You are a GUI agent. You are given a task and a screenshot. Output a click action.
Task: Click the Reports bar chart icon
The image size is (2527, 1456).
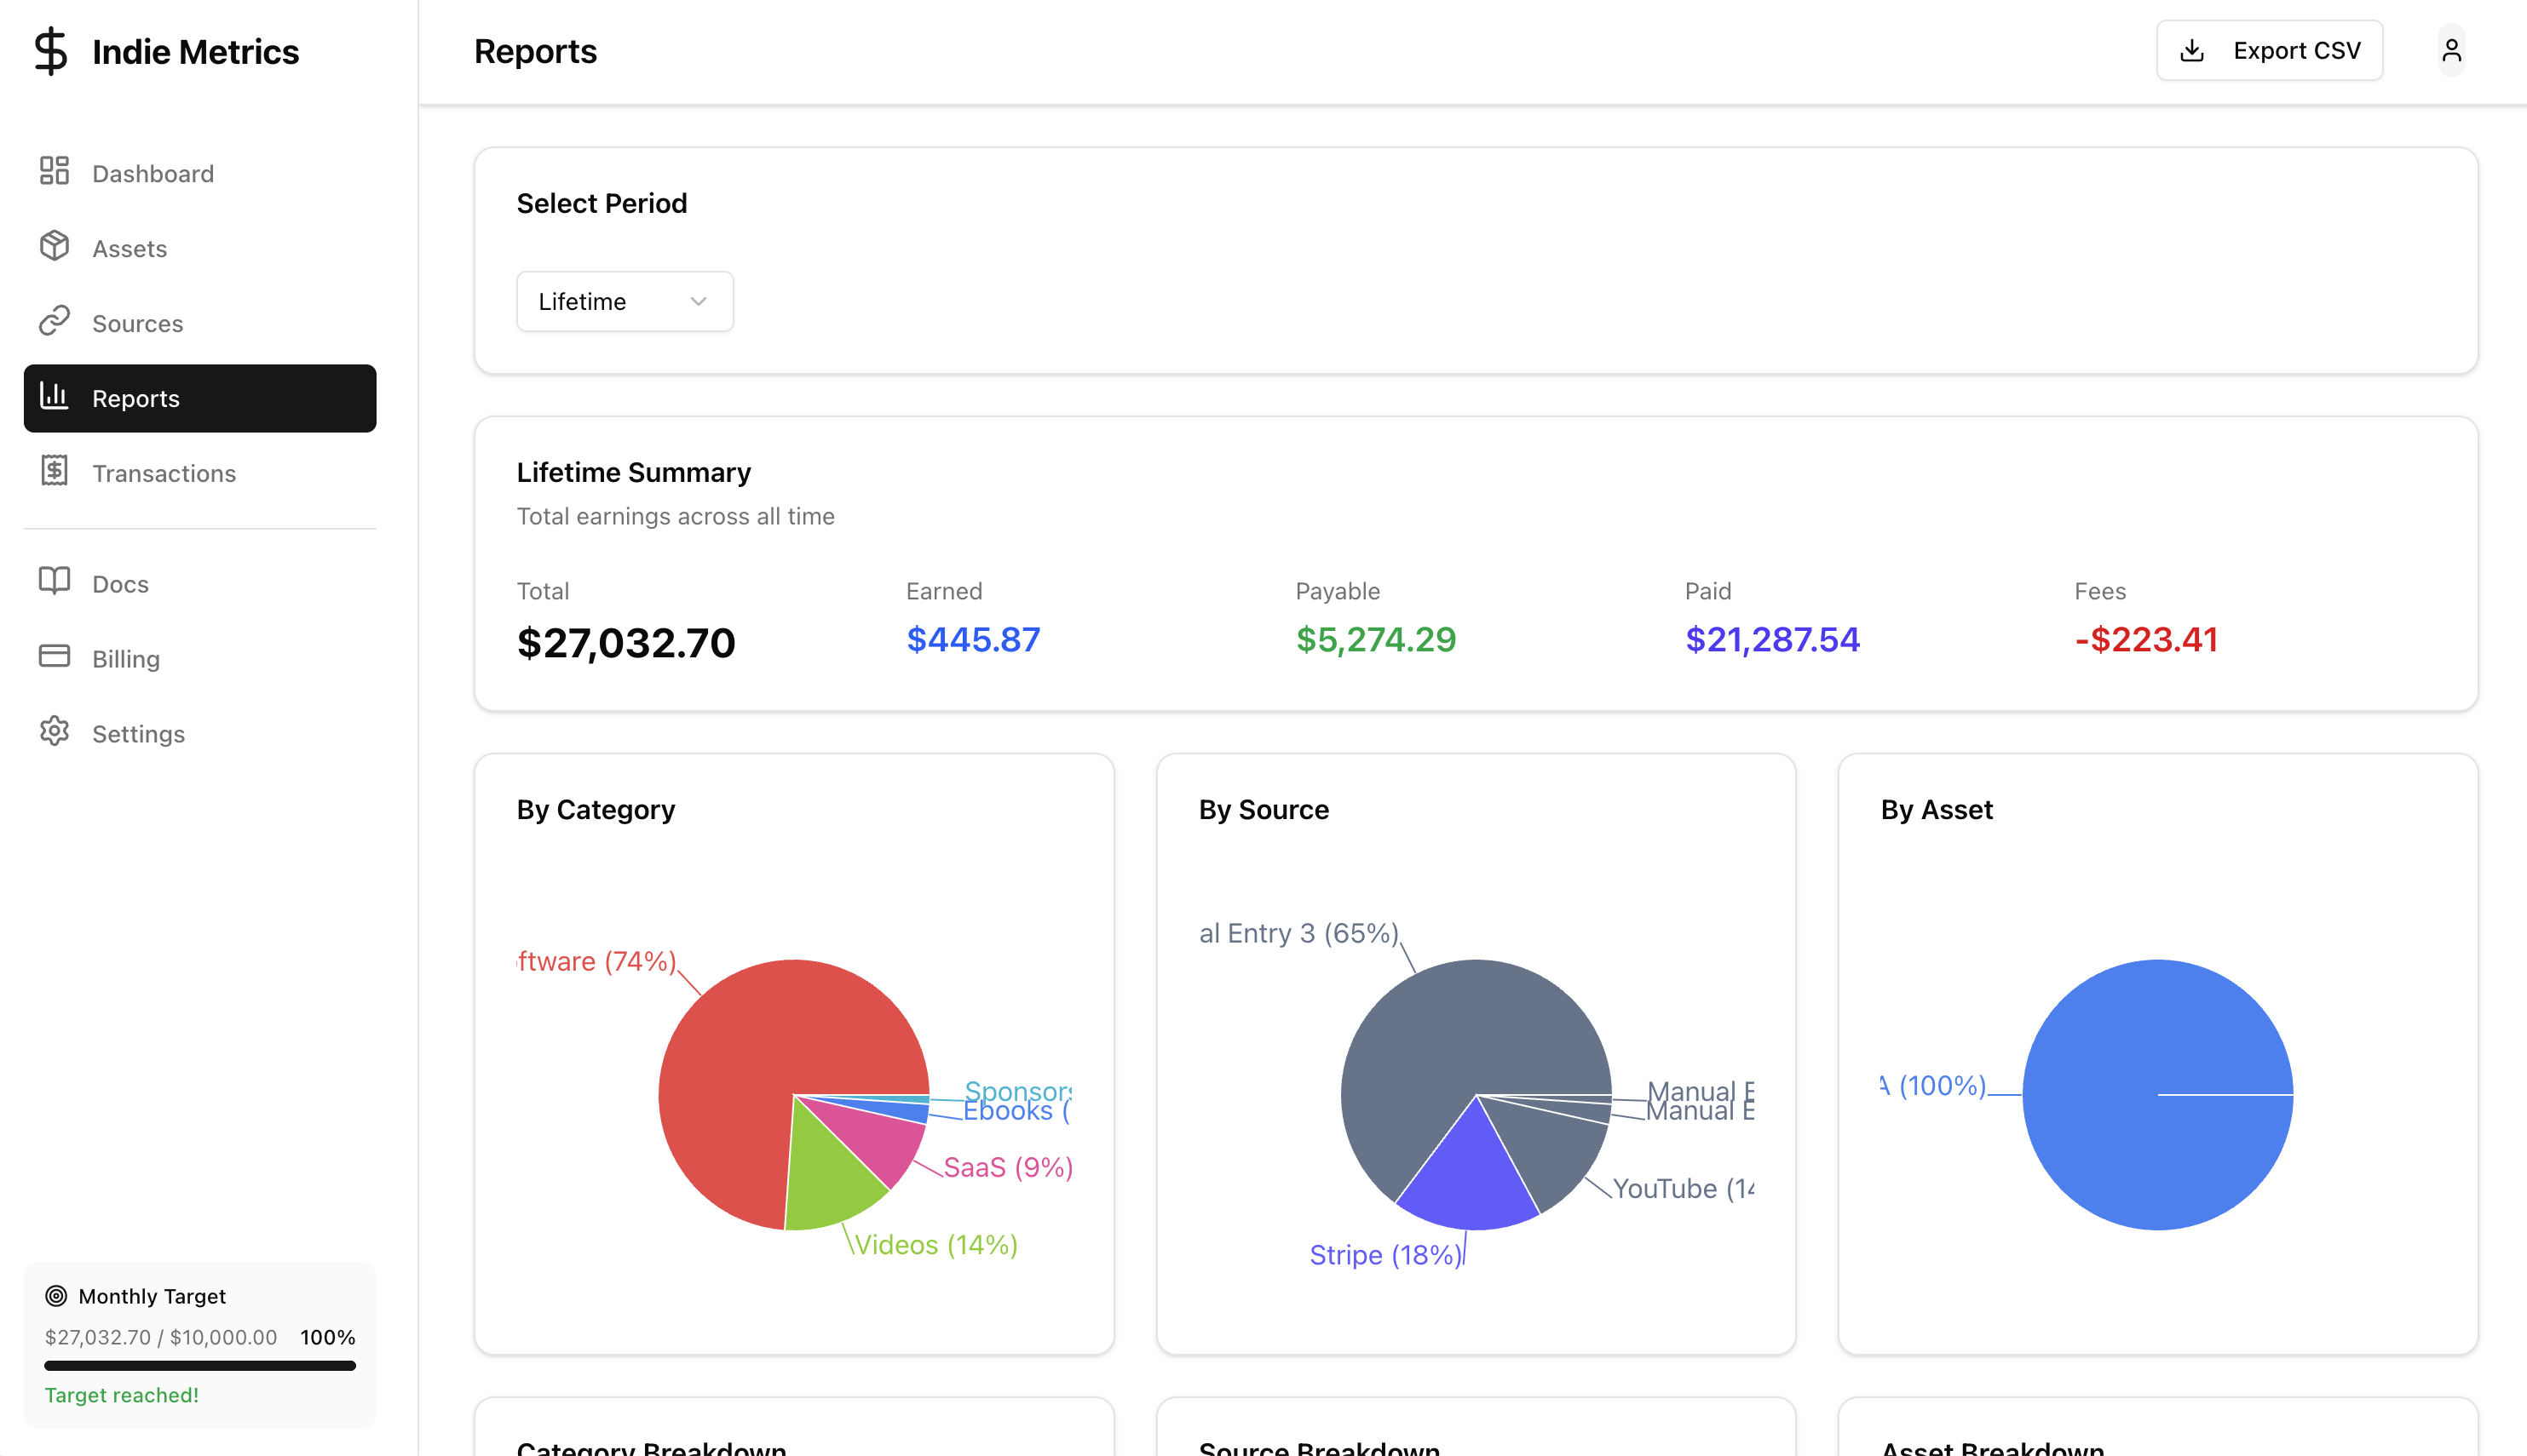[54, 397]
